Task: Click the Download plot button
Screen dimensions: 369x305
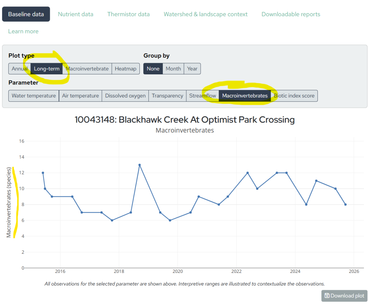Action: (344, 296)
